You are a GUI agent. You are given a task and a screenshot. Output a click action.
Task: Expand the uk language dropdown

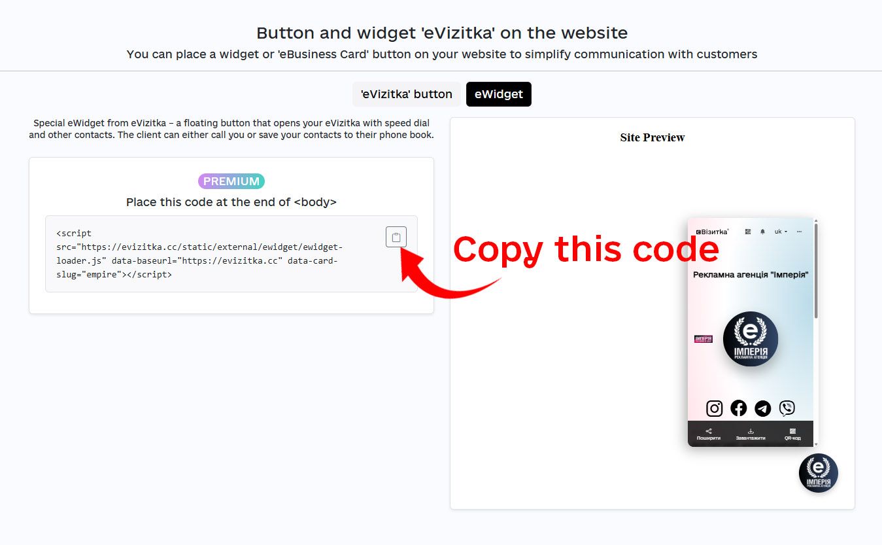(x=781, y=232)
